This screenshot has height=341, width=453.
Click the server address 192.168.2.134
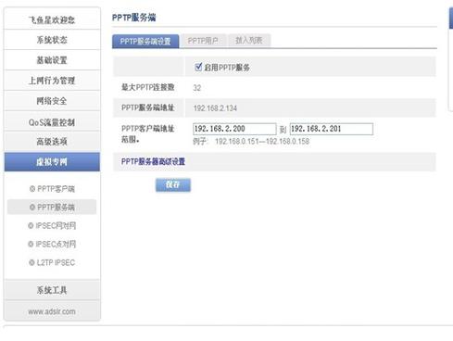pyautogui.click(x=215, y=108)
